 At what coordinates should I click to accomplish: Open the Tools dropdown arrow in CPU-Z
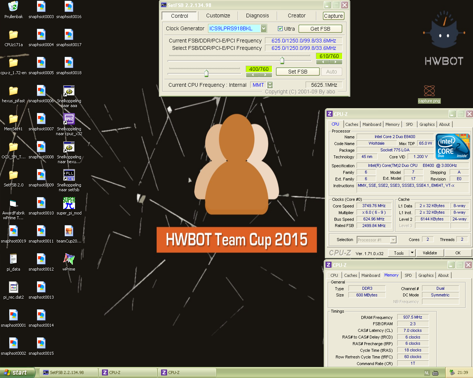[x=412, y=253]
